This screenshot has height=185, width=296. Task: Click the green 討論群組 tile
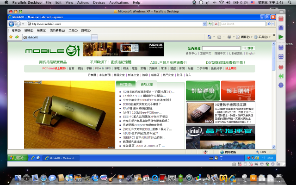point(203,91)
